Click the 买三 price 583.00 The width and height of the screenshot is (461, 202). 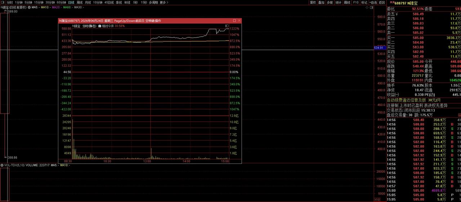(418, 47)
